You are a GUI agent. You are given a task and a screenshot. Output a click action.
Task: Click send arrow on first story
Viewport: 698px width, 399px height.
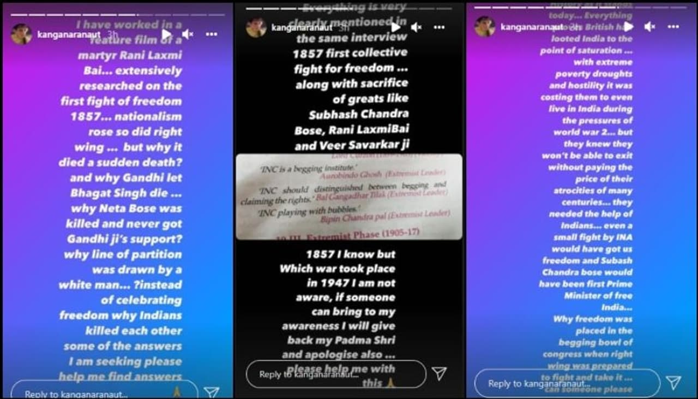[x=212, y=392]
